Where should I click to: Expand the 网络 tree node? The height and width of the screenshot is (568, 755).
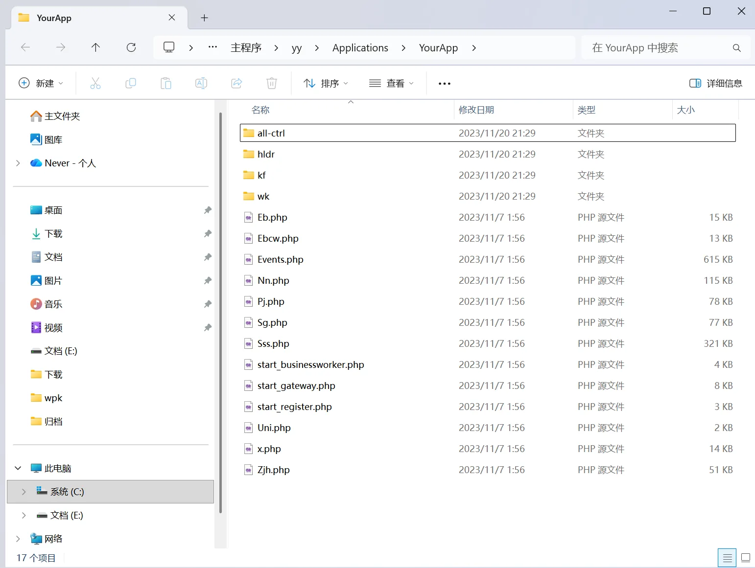pos(18,539)
